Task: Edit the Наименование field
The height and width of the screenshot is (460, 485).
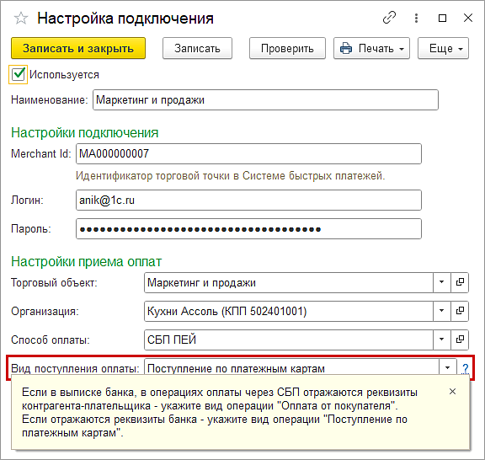Action: (265, 100)
